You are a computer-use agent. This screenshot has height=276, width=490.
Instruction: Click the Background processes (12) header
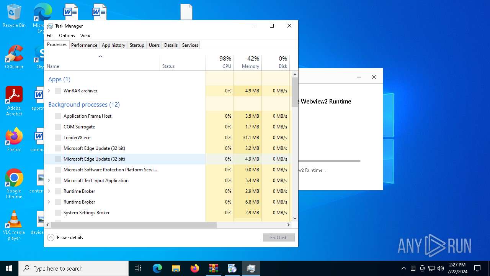pyautogui.click(x=84, y=105)
